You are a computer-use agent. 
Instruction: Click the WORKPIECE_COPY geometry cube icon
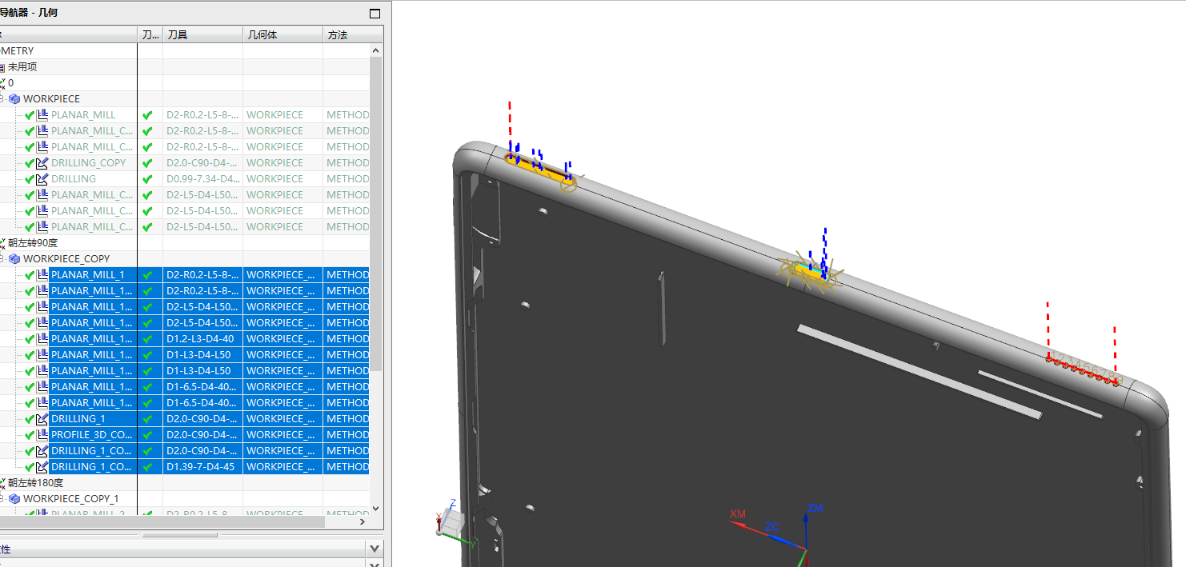(14, 259)
